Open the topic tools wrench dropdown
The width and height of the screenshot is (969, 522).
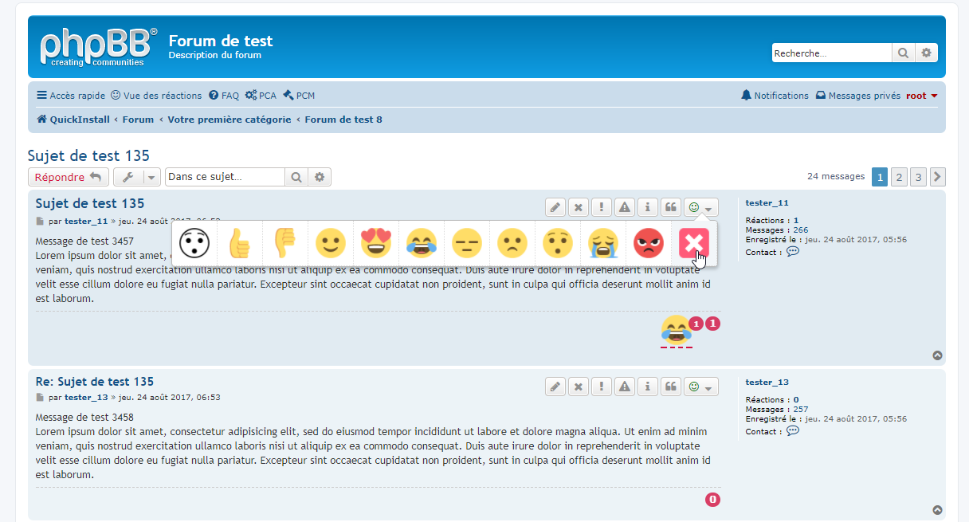(x=136, y=177)
